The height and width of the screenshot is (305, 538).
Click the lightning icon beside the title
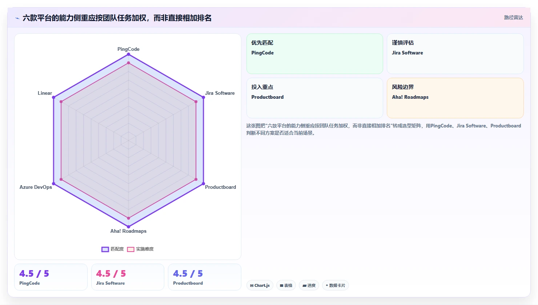pos(17,18)
